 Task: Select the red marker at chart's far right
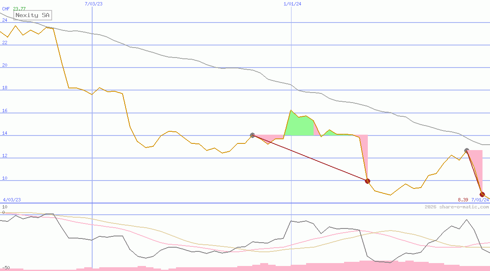[x=482, y=194]
